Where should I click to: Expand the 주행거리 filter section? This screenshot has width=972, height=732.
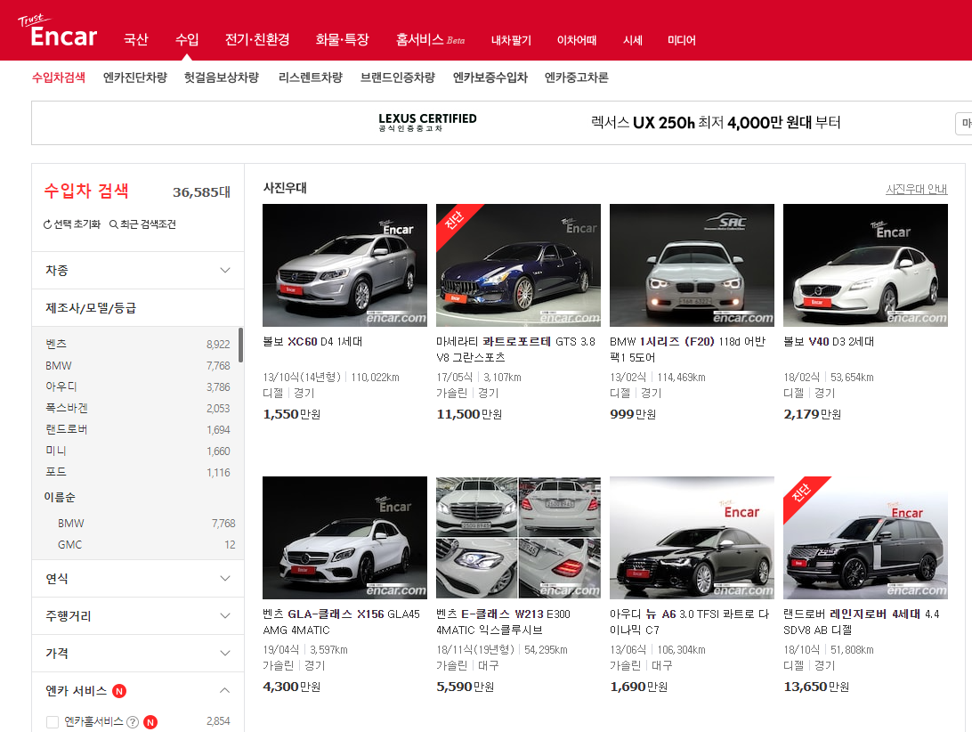138,615
